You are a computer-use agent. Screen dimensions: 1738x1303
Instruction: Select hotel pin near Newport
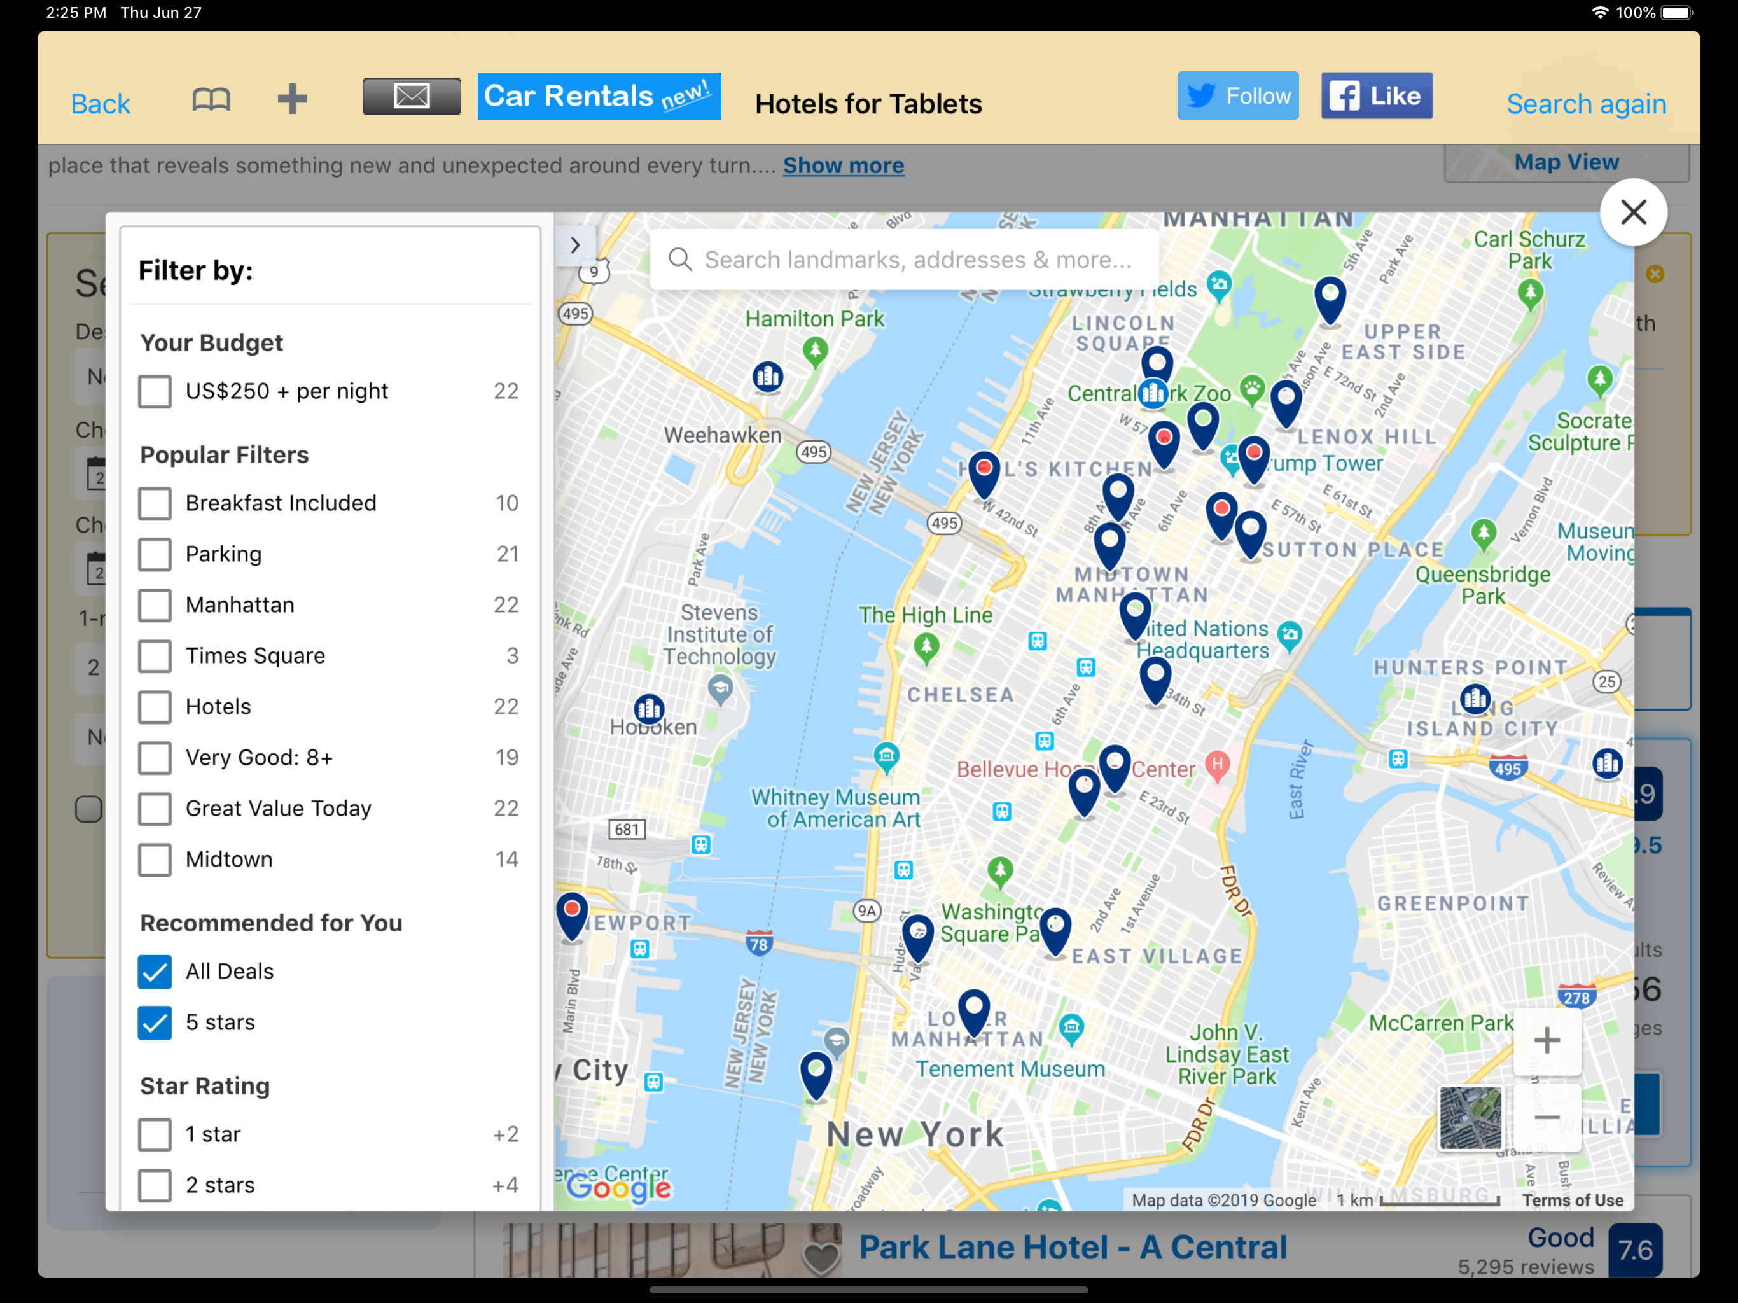(572, 916)
